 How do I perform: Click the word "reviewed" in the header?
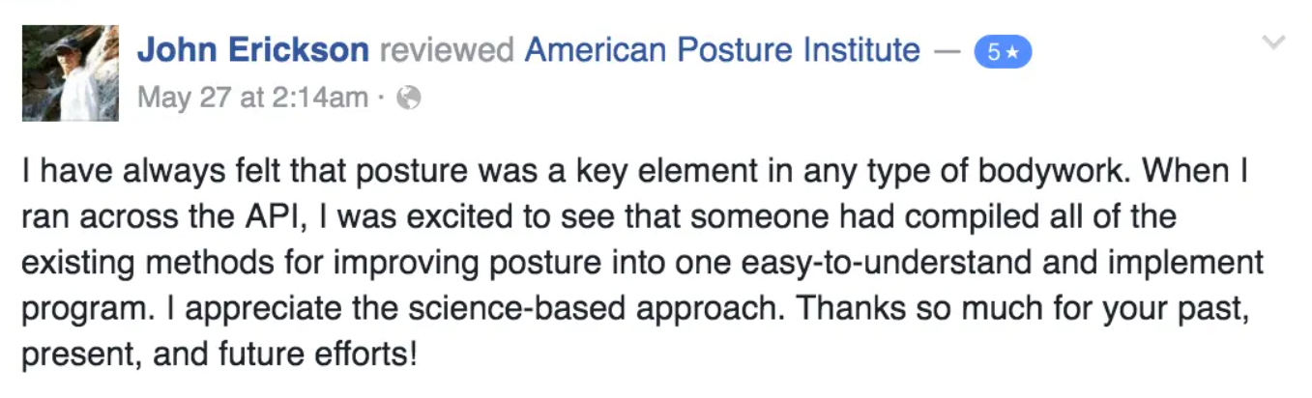pos(447,49)
